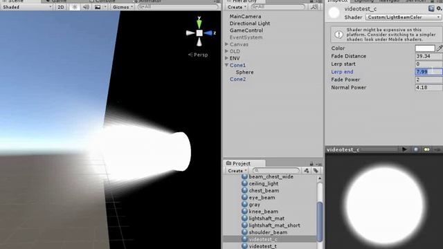Select Cone2 in Hierarchy
Screen dimensions: 443x249
(237, 80)
